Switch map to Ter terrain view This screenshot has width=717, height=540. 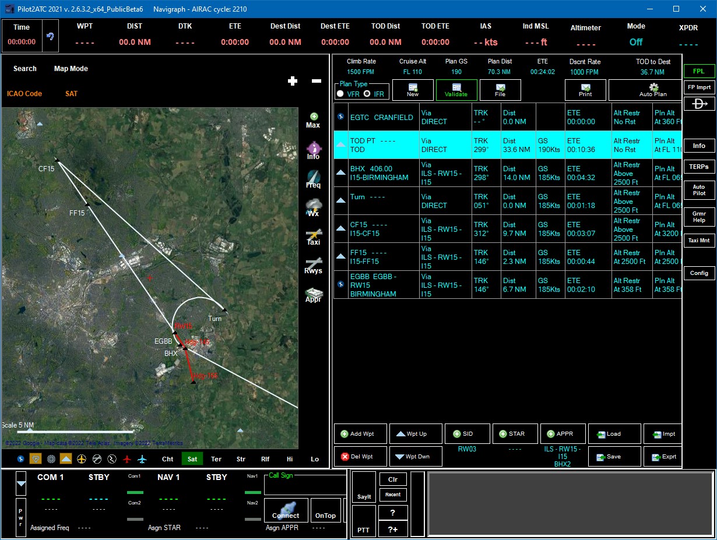(x=216, y=459)
